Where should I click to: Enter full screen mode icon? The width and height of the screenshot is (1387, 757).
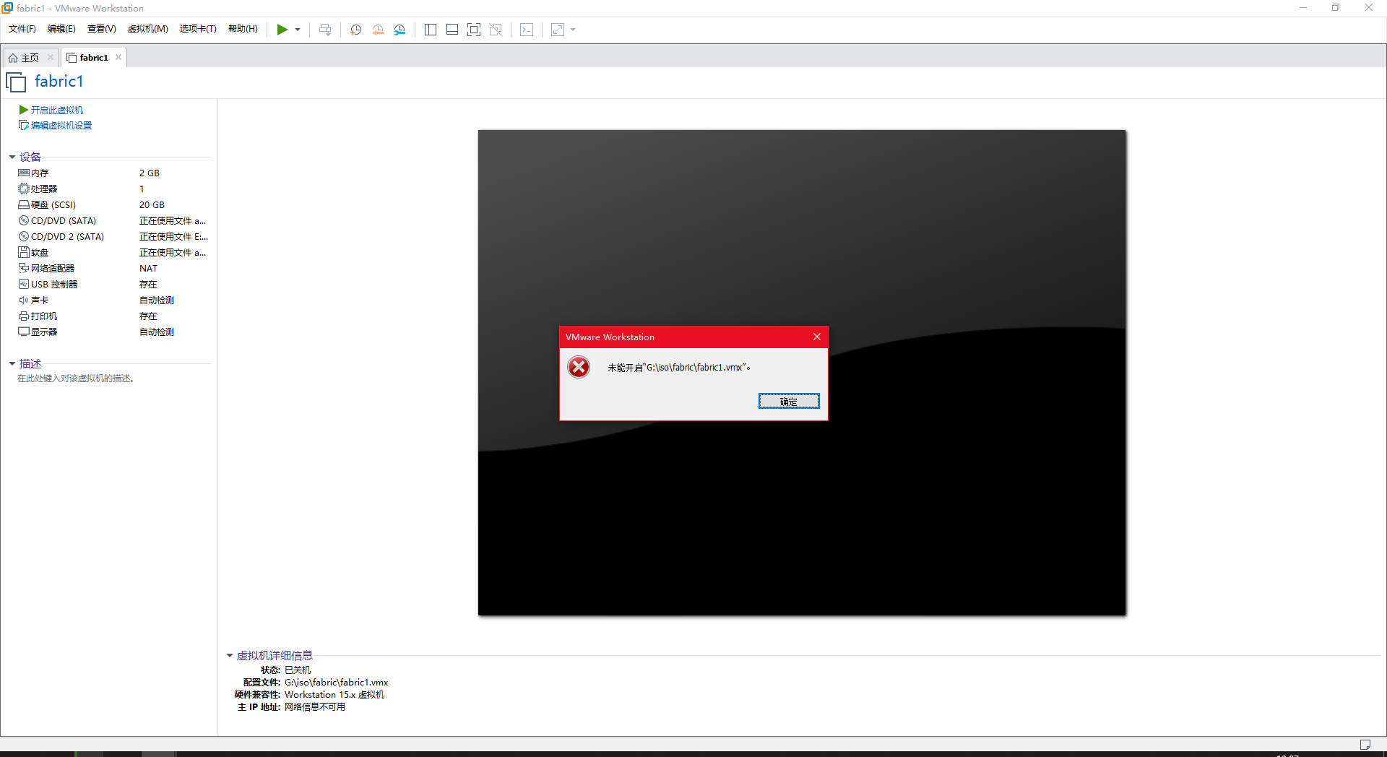pyautogui.click(x=474, y=30)
